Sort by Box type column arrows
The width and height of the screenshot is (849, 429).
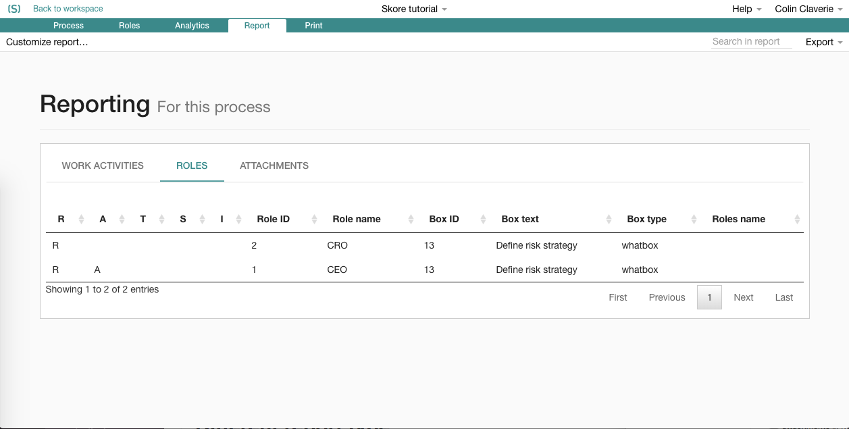point(694,220)
